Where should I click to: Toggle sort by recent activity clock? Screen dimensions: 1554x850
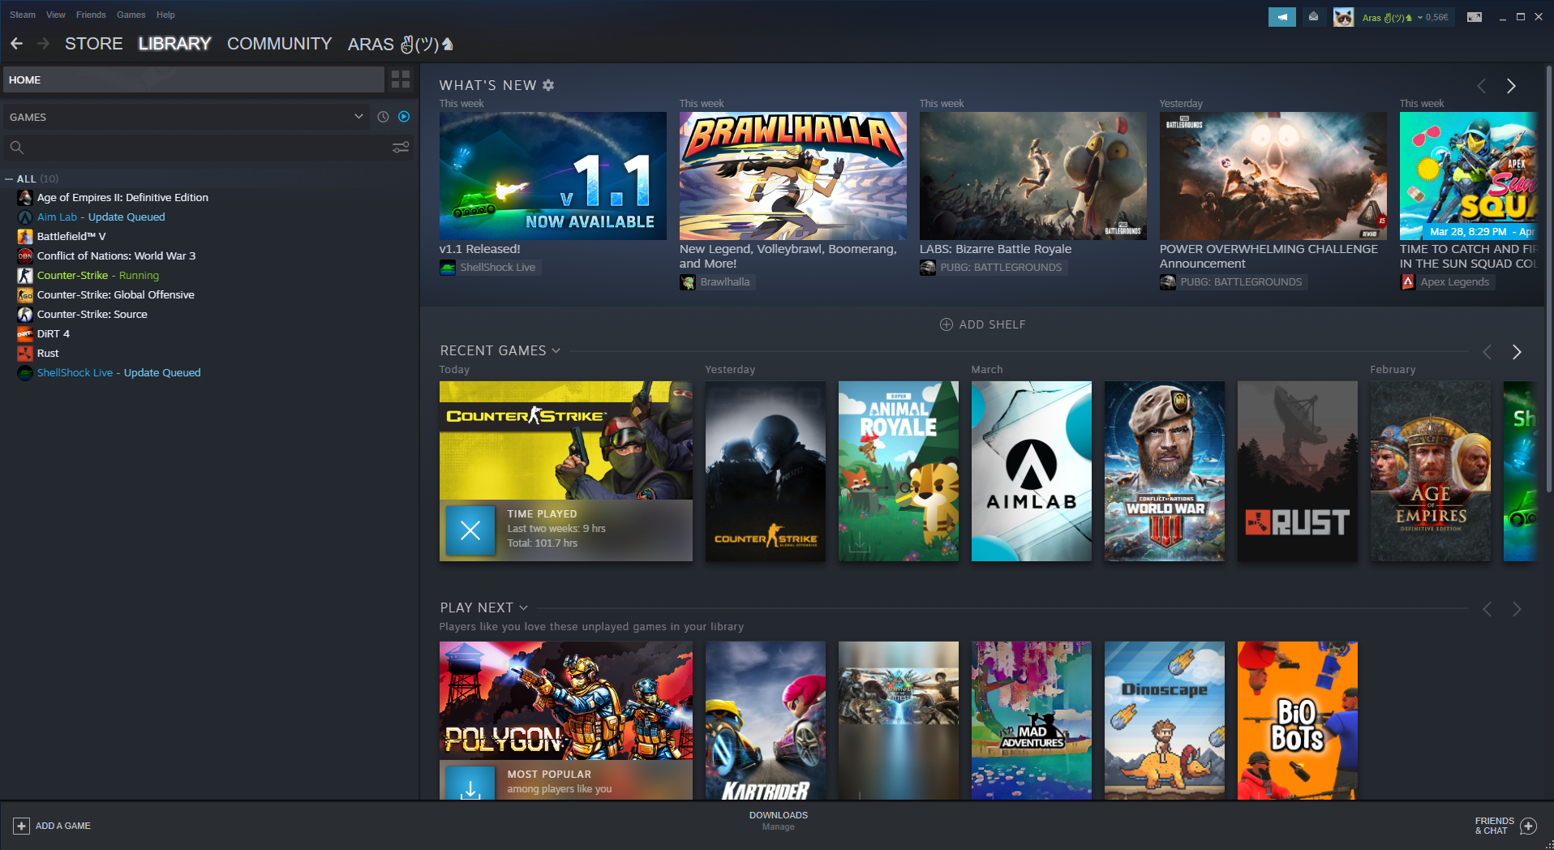383,117
